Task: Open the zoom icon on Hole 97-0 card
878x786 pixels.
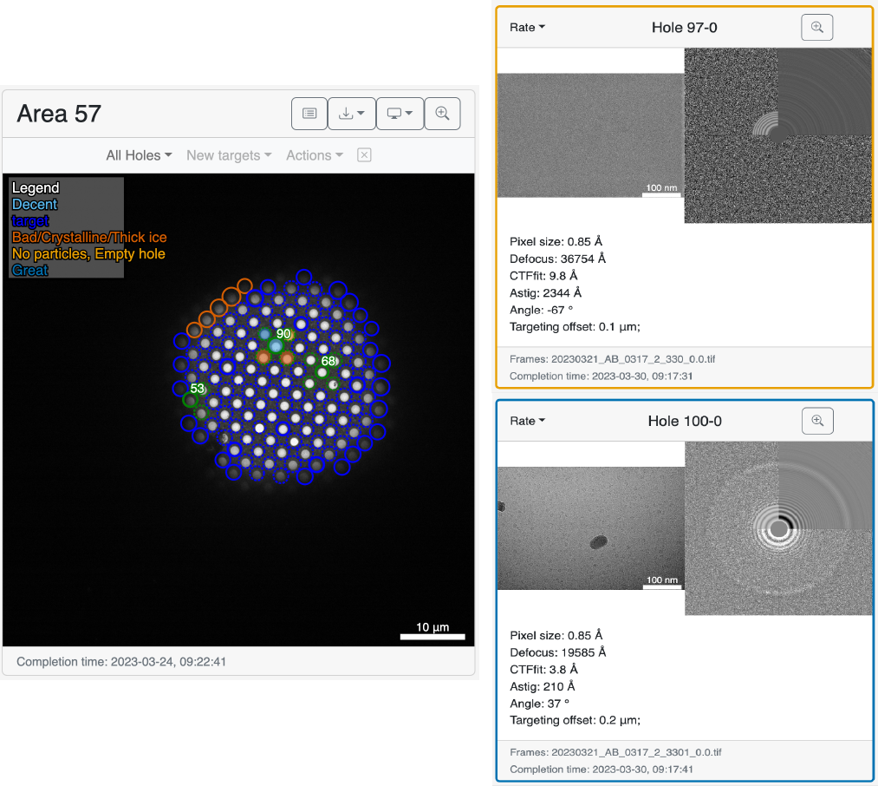Action: click(816, 27)
